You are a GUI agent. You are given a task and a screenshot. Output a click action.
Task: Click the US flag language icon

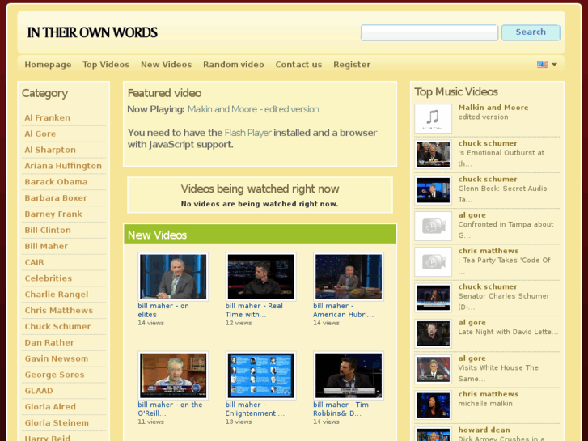542,64
